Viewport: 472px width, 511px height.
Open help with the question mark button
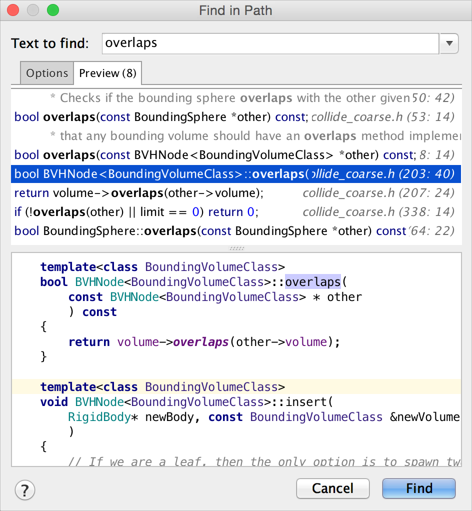(25, 490)
